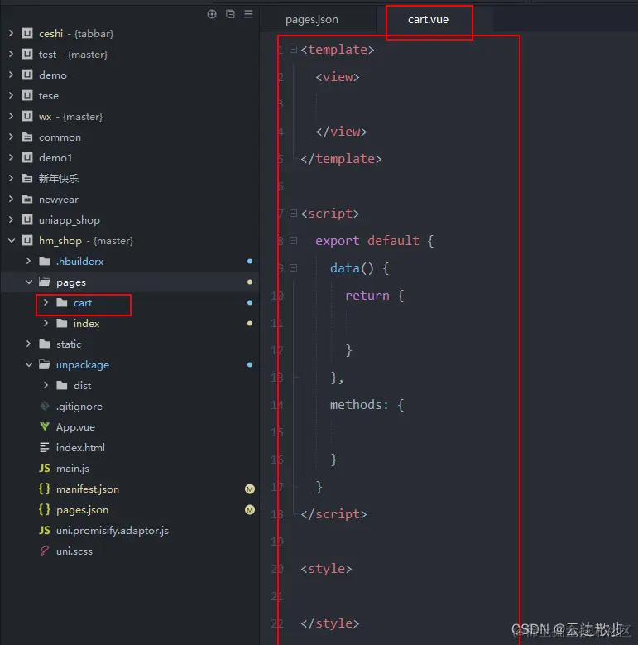Click the index.html file icon
The width and height of the screenshot is (638, 645).
coord(45,448)
